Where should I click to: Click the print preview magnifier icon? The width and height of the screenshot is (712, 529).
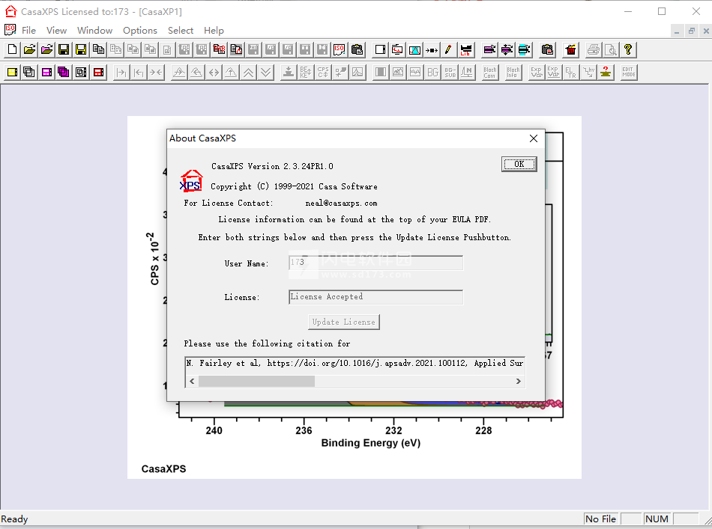tap(611, 49)
